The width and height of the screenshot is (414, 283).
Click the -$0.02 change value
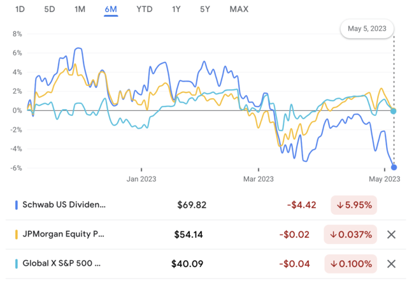pos(294,235)
